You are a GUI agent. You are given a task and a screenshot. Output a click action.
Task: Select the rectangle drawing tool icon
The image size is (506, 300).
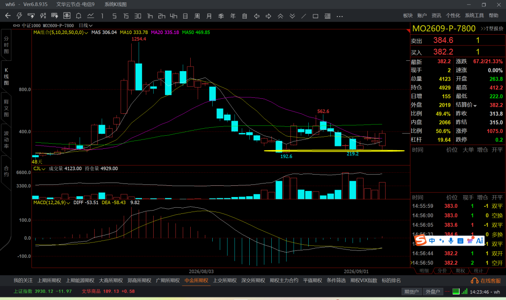(x=316, y=16)
